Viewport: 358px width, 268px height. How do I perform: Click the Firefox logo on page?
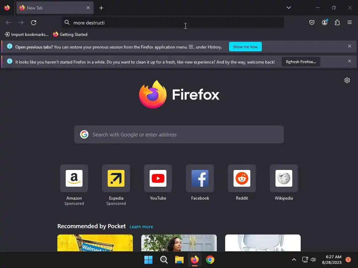179,94
